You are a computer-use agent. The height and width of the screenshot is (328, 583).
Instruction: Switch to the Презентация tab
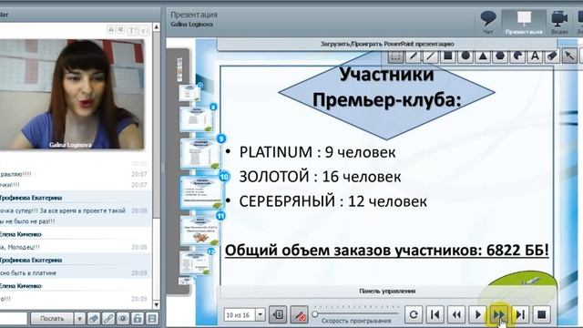[x=524, y=22]
